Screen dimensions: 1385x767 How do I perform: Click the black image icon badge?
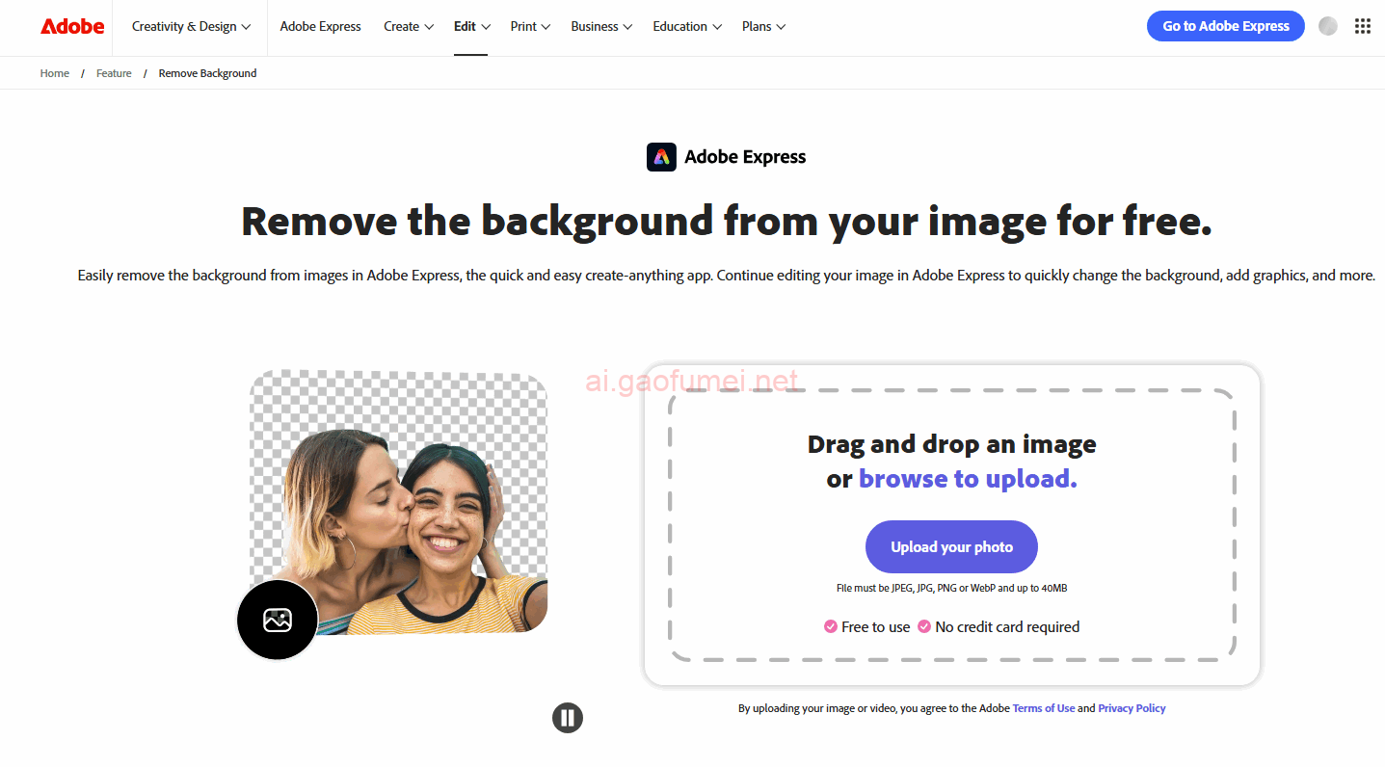point(278,621)
